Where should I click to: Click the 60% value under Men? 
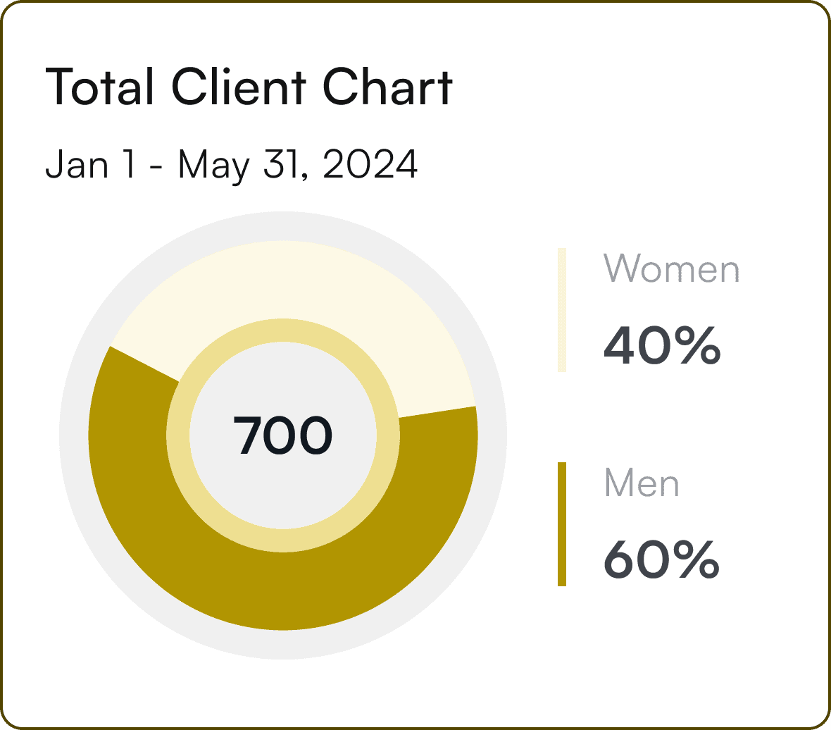[x=662, y=559]
